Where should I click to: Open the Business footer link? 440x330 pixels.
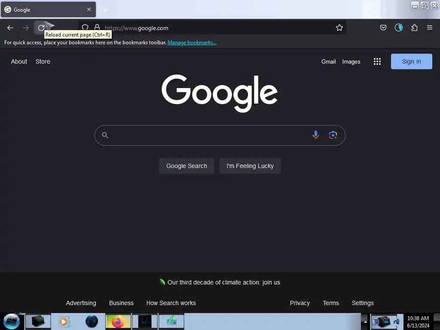click(121, 303)
